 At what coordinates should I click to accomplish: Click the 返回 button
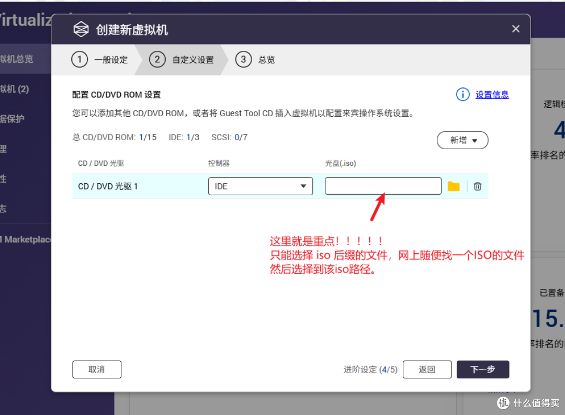click(x=427, y=369)
